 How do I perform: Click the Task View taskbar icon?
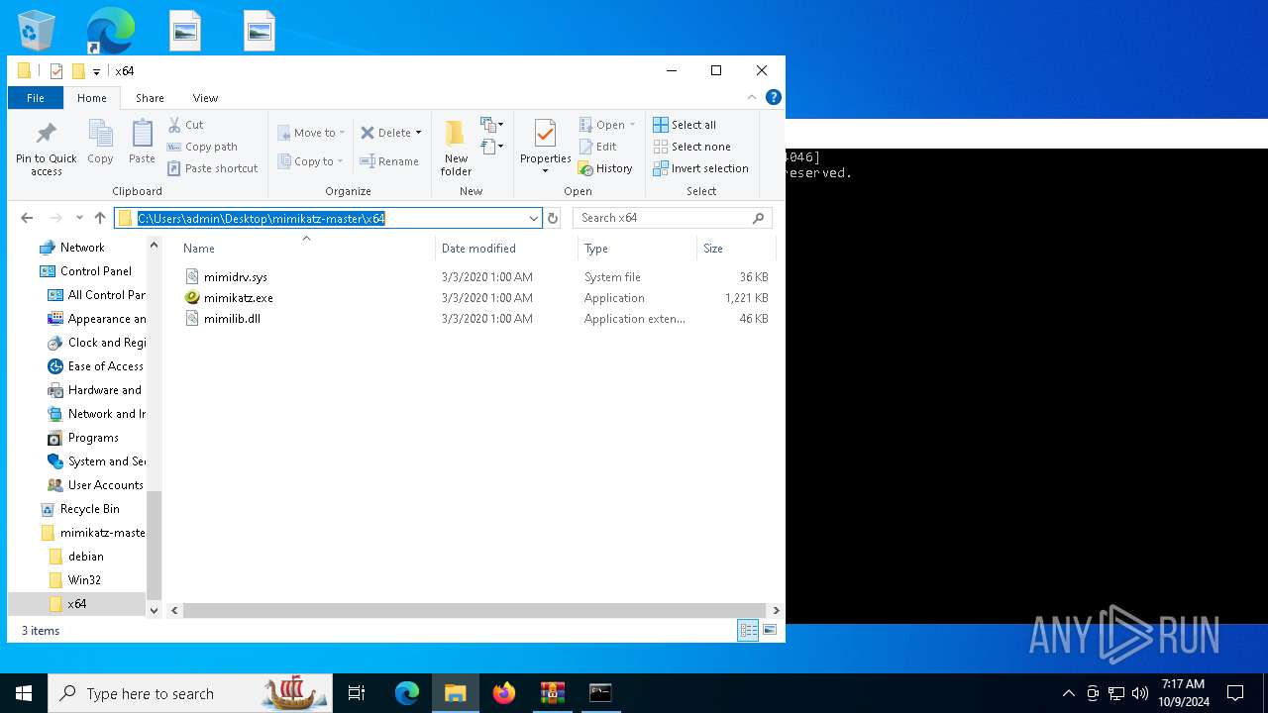coord(357,693)
